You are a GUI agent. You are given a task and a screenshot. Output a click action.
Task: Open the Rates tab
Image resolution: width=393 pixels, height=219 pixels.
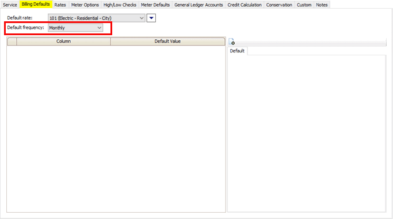tap(60, 5)
